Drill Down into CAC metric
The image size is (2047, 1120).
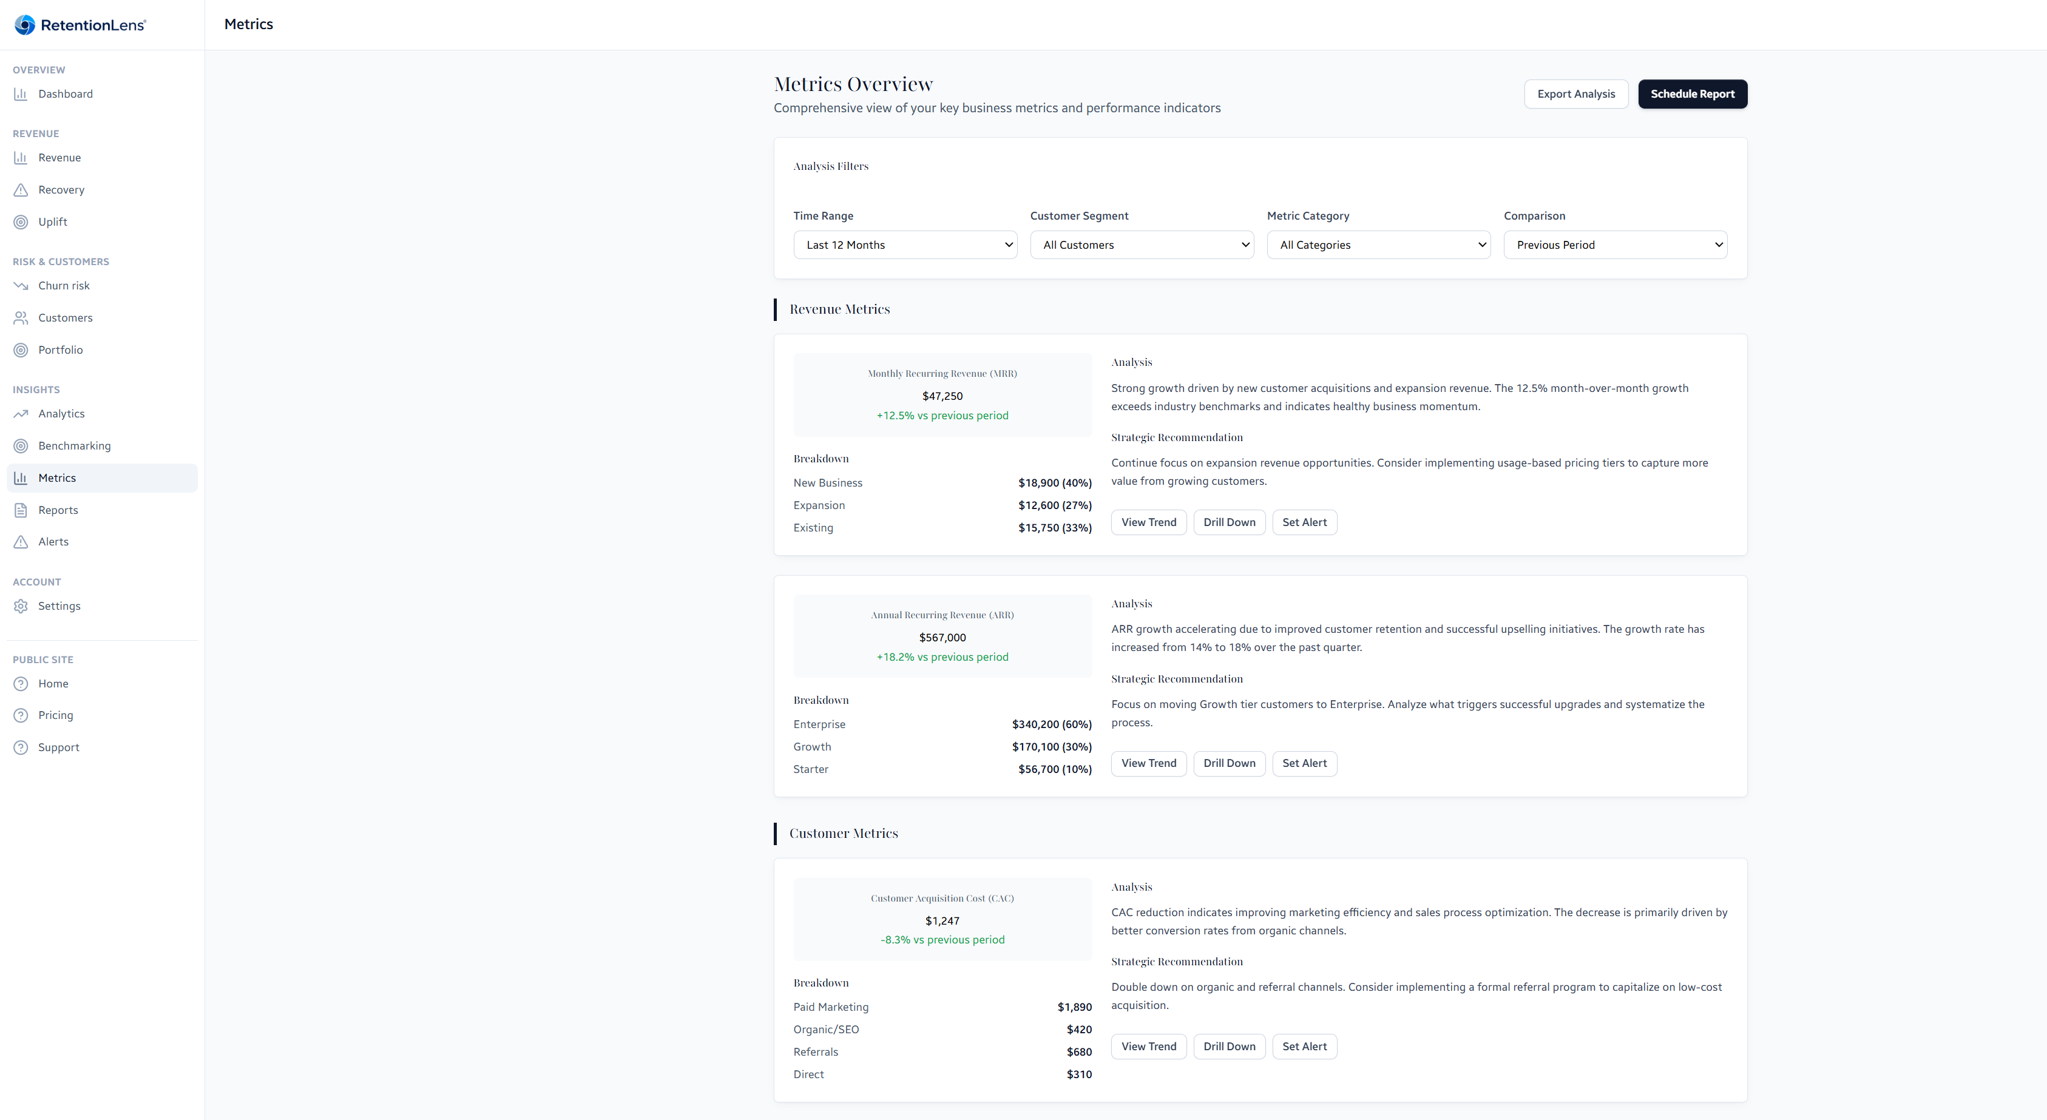point(1230,1047)
